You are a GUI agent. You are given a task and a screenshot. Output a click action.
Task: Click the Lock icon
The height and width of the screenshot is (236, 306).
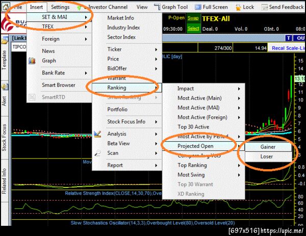pyautogui.click(x=238, y=8)
